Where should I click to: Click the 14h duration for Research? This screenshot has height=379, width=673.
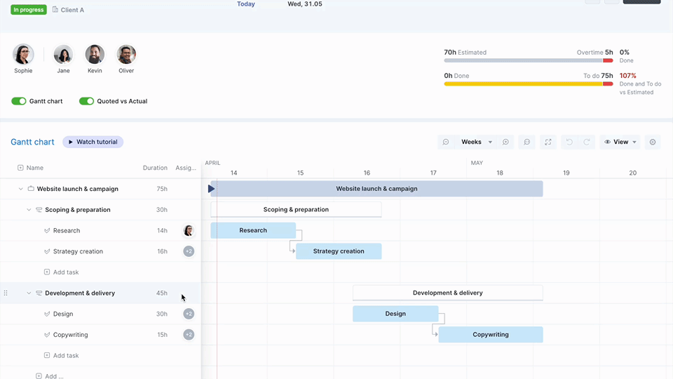tap(162, 230)
